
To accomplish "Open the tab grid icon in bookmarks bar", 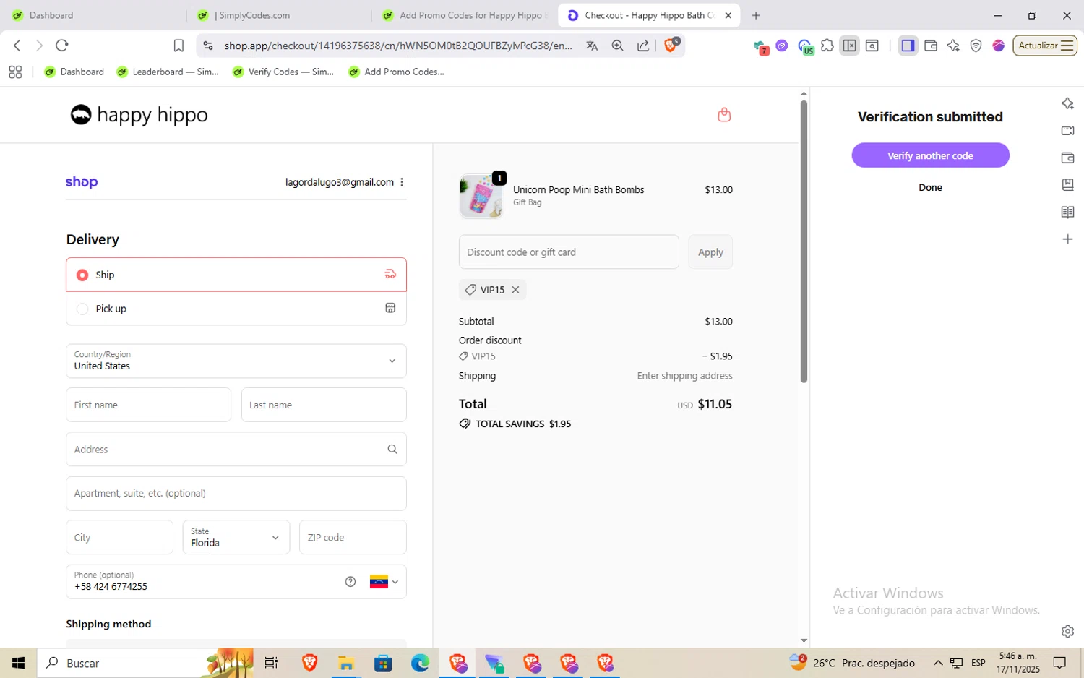I will (15, 72).
